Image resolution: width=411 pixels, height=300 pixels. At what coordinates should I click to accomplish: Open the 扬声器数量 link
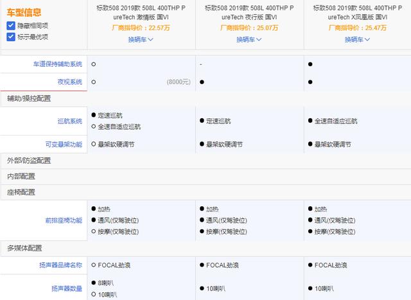67,288
